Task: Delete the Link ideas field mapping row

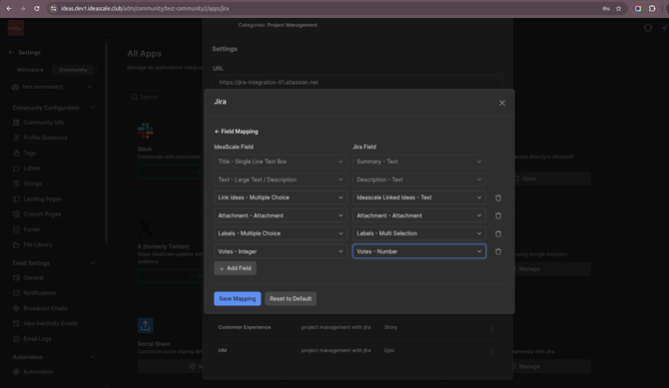Action: pos(498,197)
